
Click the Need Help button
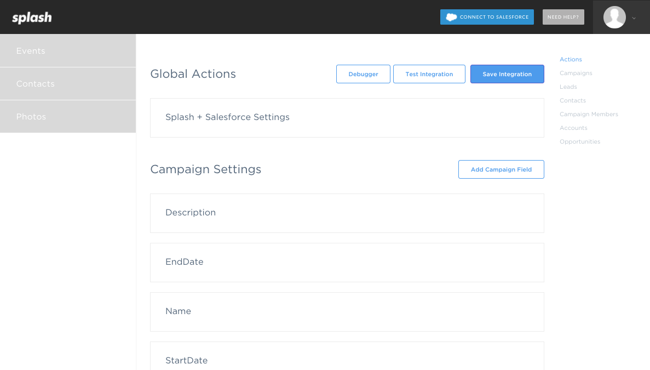(563, 17)
